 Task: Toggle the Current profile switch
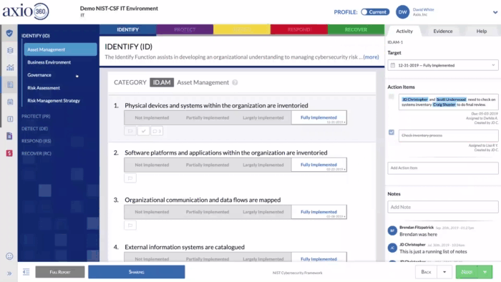(x=375, y=12)
